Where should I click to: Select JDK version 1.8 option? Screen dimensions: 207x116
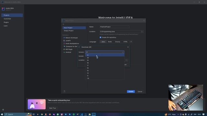click(x=105, y=78)
